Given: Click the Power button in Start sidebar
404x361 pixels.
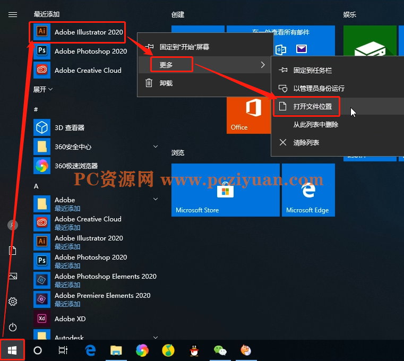Looking at the screenshot, I should (13, 327).
